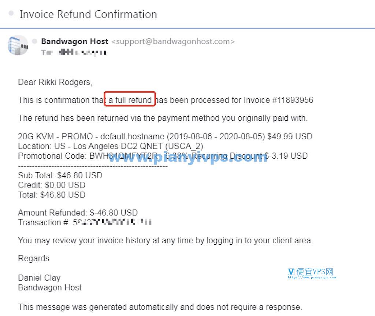Click the Credit $0.00 USD line
This screenshot has height=316, width=375.
tap(52, 185)
